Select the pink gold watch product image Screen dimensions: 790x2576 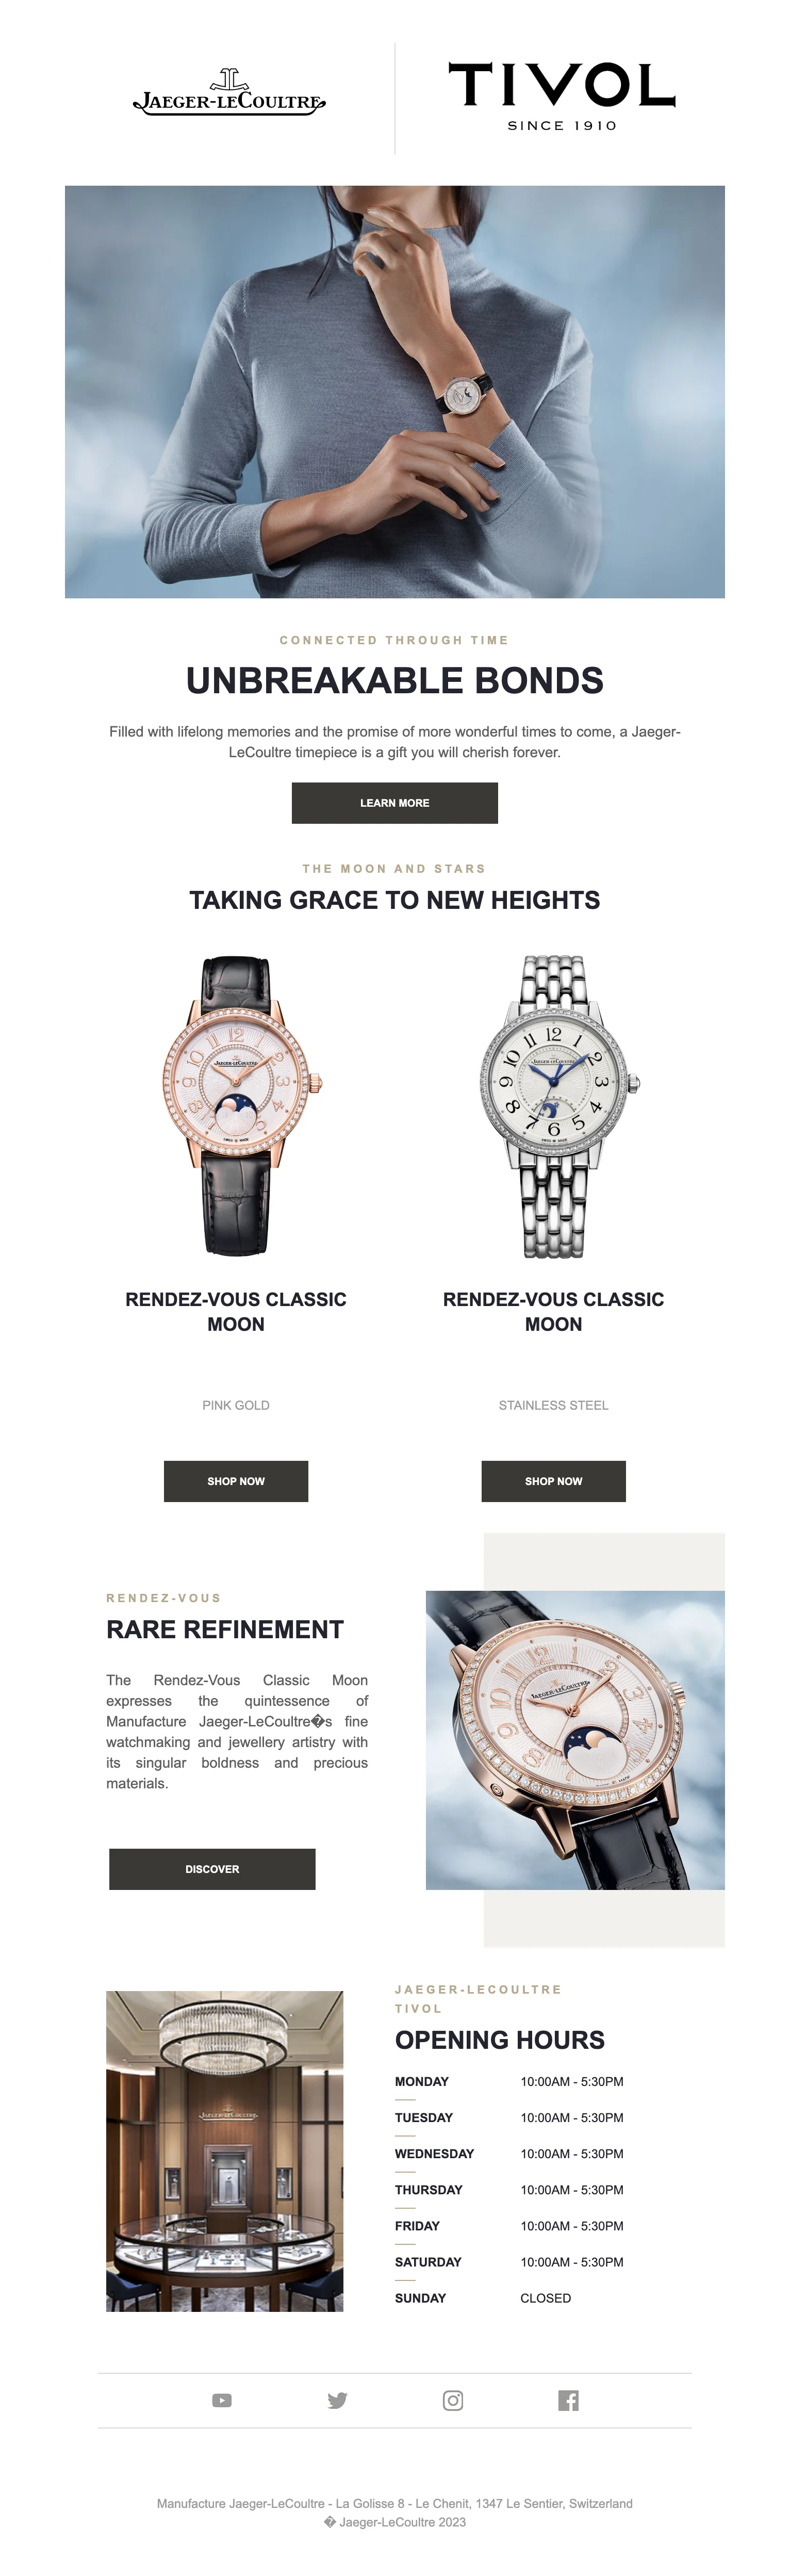click(x=237, y=1106)
